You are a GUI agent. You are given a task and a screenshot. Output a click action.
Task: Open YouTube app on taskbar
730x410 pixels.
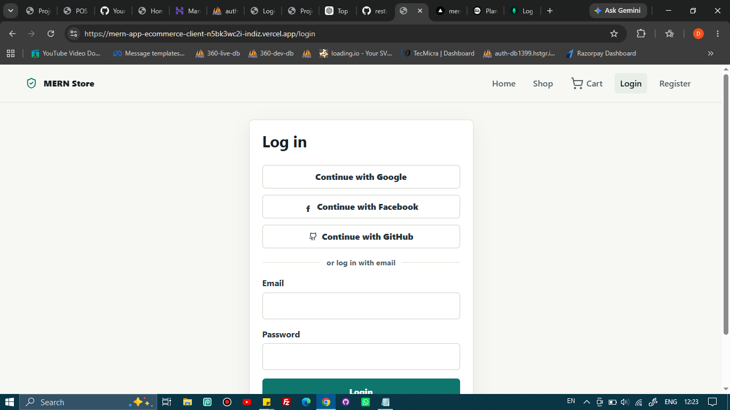[x=247, y=402]
